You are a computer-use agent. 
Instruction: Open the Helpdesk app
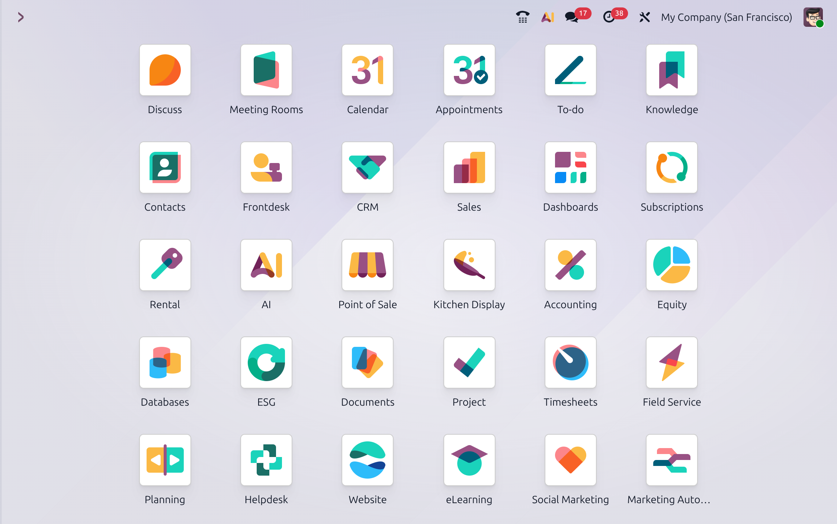tap(266, 460)
